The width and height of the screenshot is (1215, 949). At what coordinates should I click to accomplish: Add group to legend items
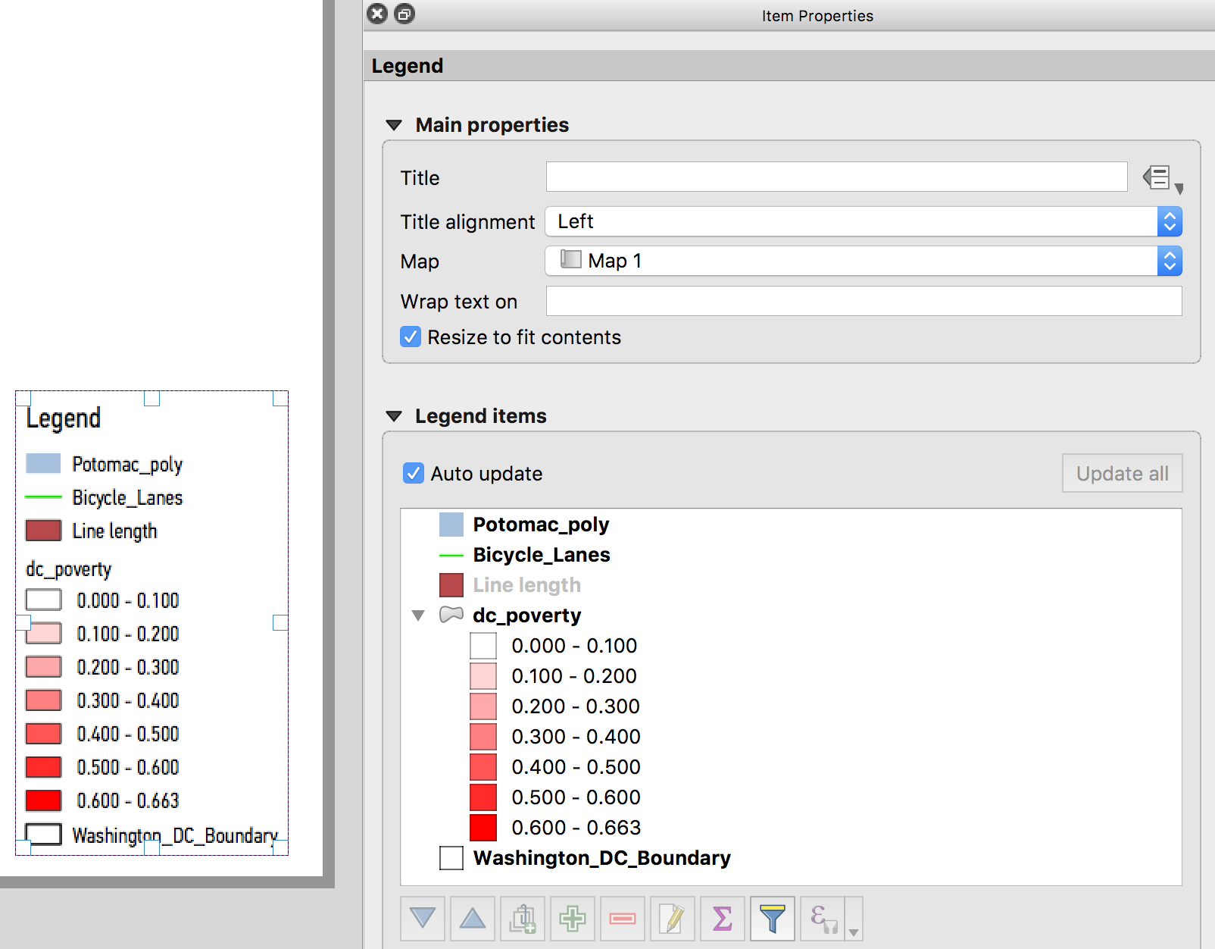(x=523, y=919)
